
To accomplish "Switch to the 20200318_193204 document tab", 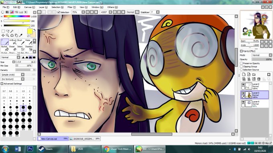I will [x=85, y=139].
